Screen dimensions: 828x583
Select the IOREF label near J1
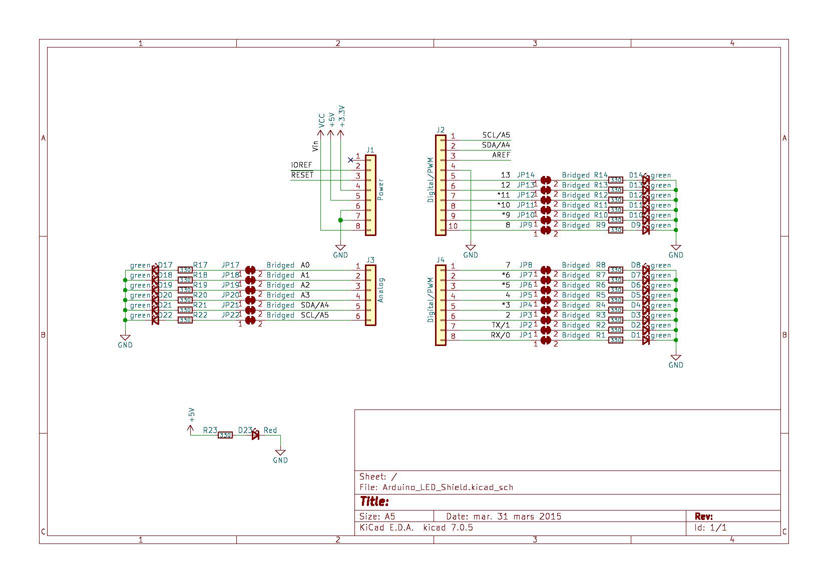pos(302,164)
